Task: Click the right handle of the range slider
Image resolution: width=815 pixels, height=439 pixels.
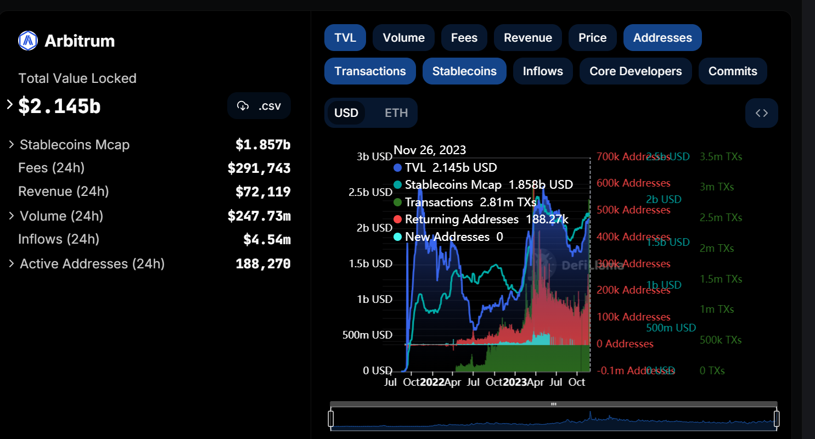Action: (x=777, y=418)
